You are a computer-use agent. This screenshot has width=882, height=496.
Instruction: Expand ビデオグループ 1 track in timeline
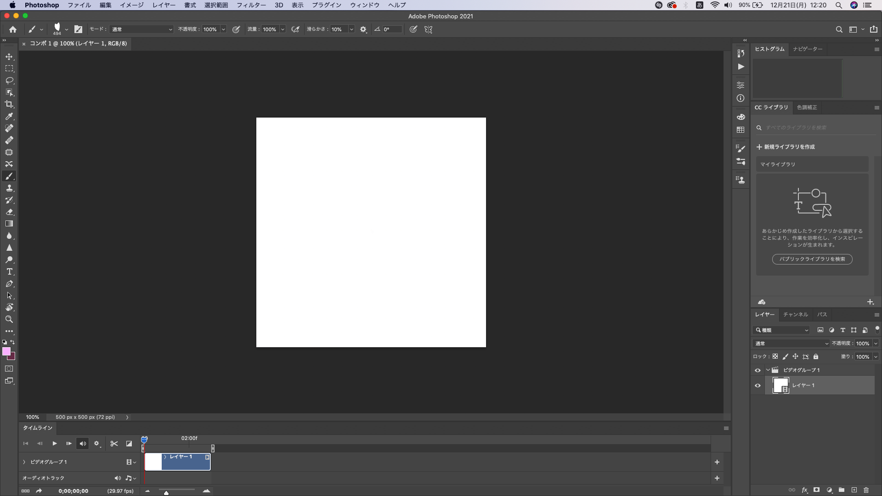(24, 462)
